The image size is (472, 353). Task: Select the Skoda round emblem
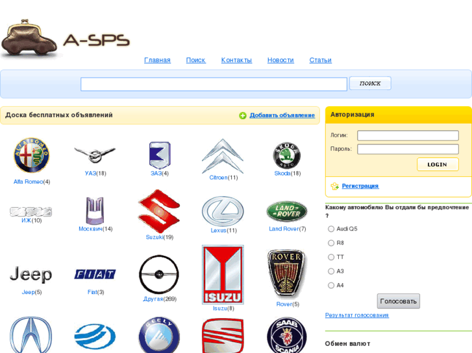[x=286, y=155]
